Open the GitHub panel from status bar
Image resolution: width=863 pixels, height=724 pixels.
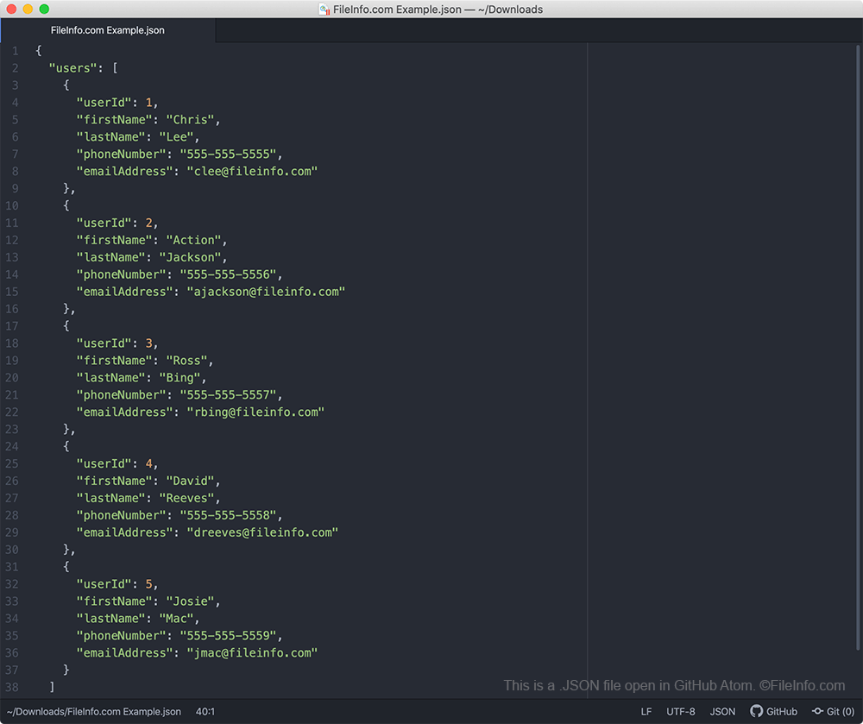773,712
